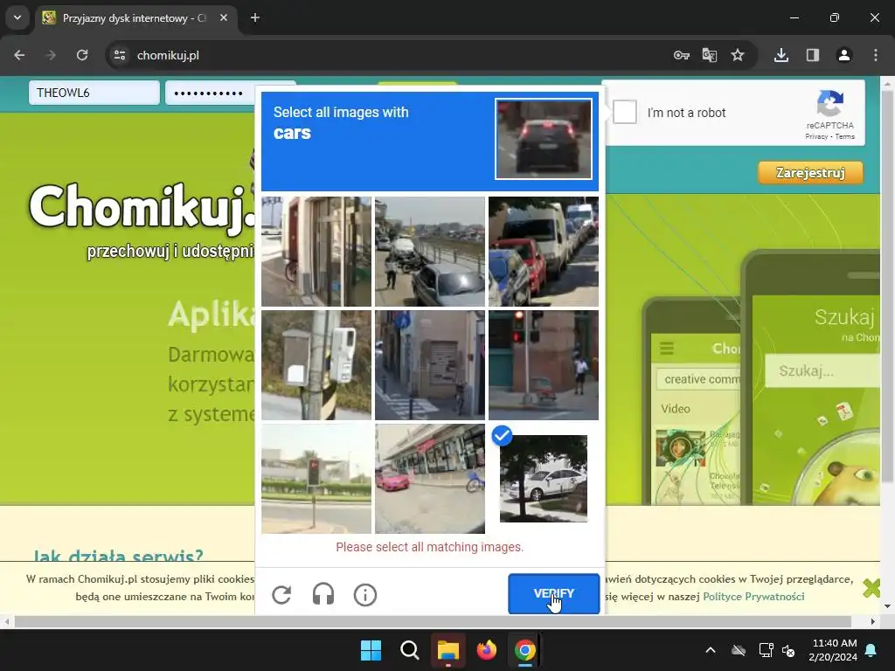Screen dimensions: 895x671
Task: Select the tile with silver car by railing
Action: coord(430,252)
